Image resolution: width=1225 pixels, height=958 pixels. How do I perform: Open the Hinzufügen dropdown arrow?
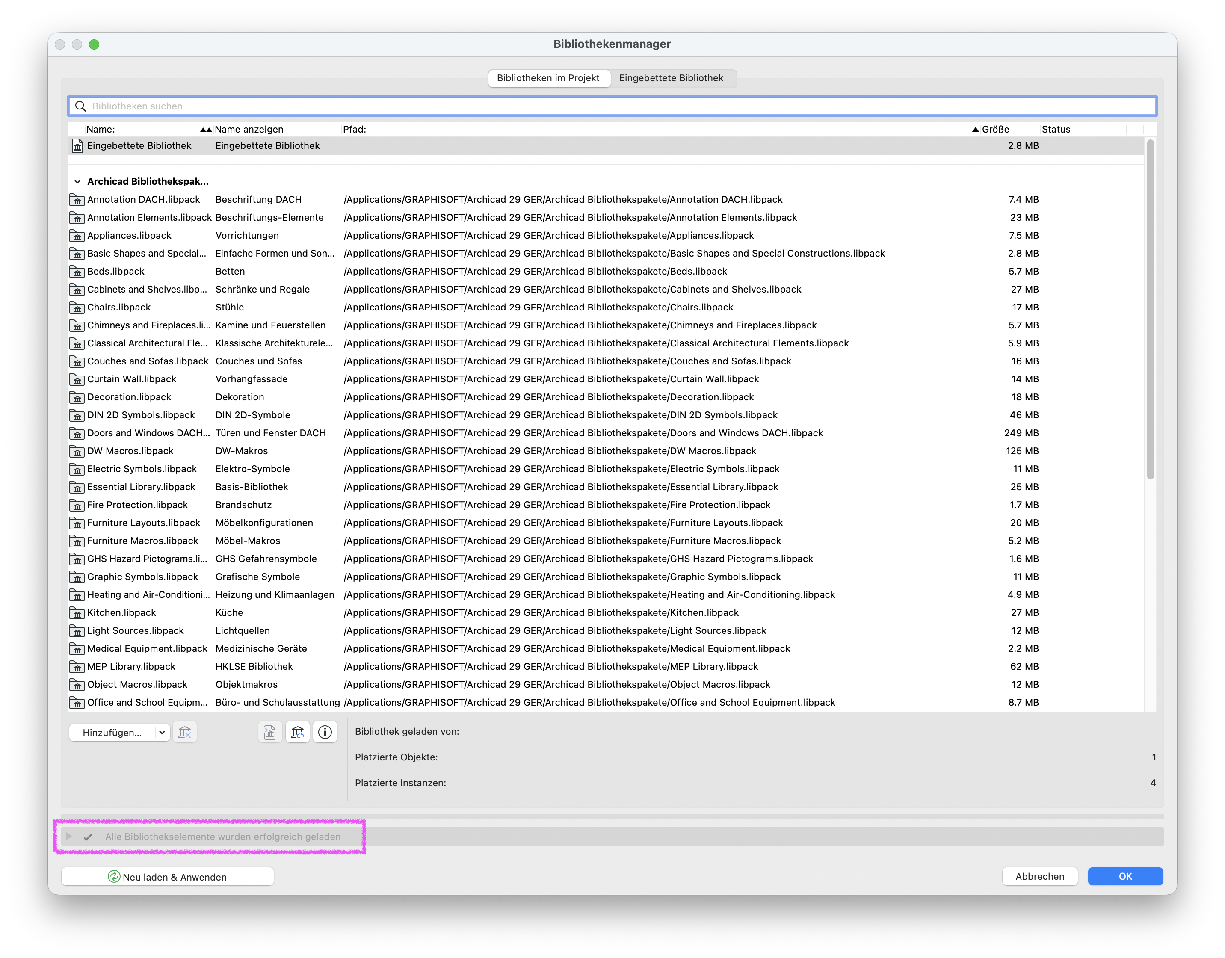[162, 733]
